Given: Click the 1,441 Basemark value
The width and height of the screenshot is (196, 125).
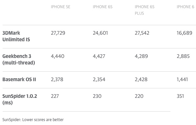Looking at the screenshot, I should click(x=182, y=80).
